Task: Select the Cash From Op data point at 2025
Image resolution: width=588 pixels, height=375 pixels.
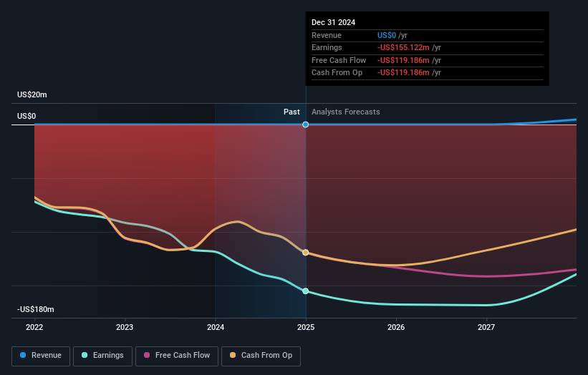Action: tap(306, 253)
